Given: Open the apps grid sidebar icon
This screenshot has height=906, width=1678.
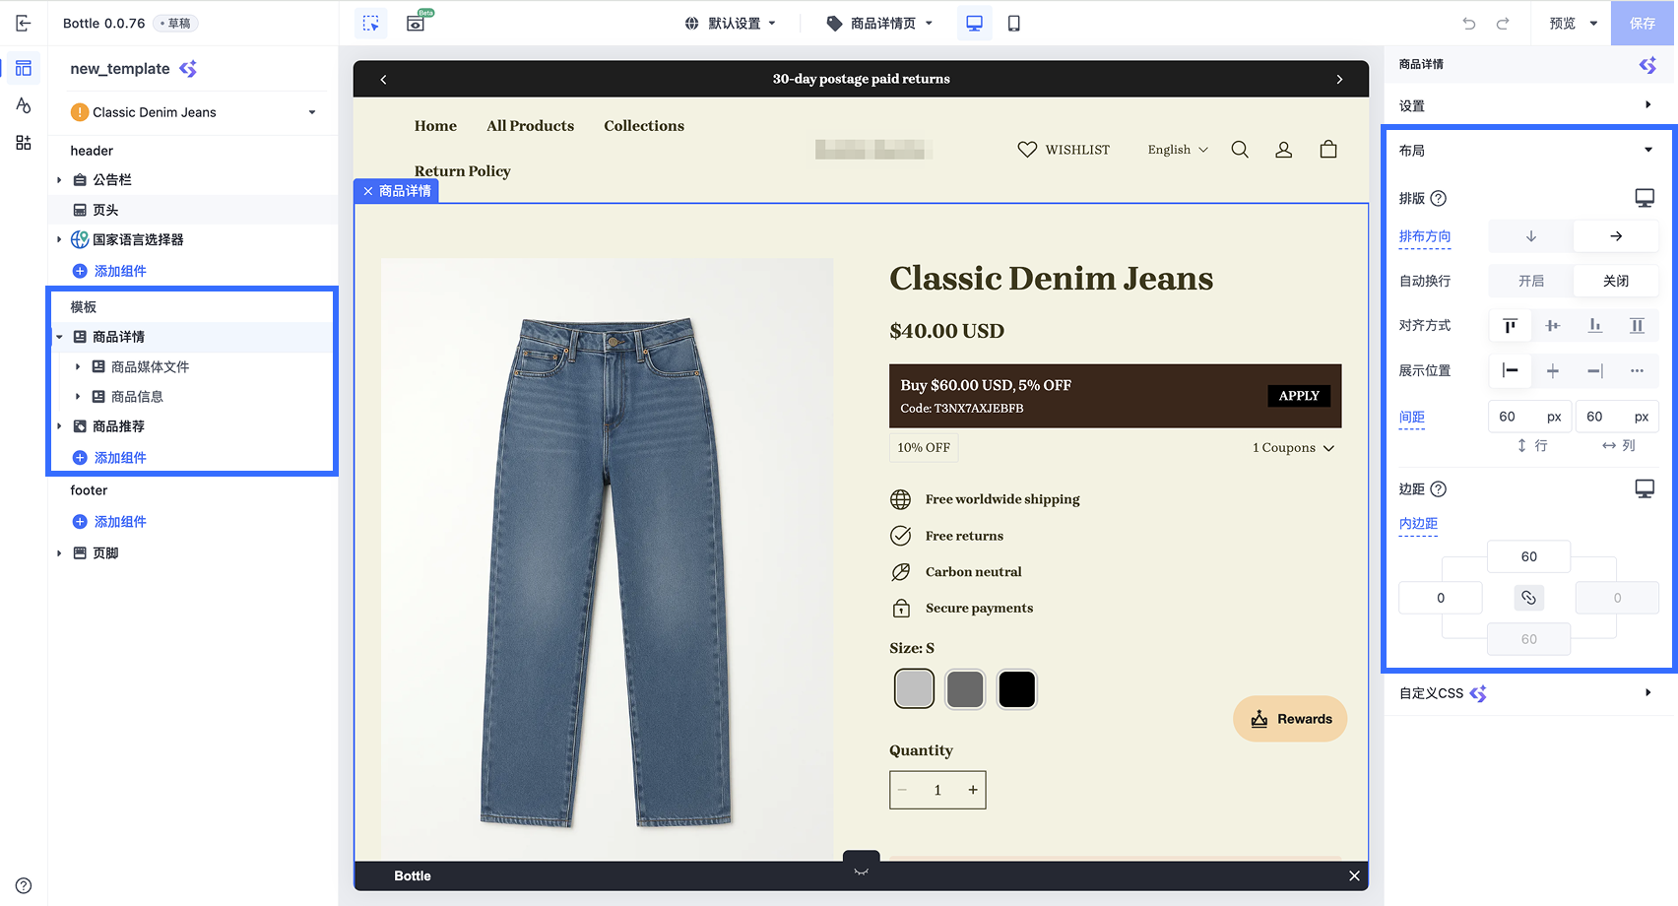Looking at the screenshot, I should (x=24, y=143).
